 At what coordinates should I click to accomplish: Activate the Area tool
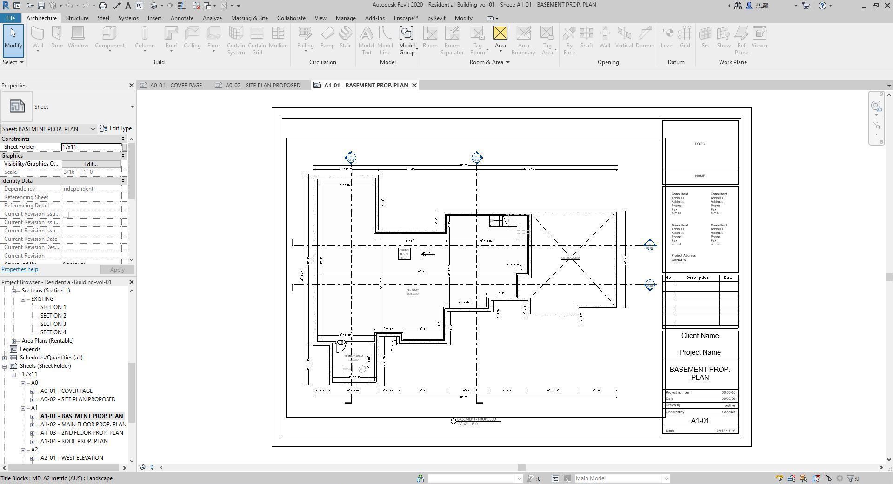[500, 38]
